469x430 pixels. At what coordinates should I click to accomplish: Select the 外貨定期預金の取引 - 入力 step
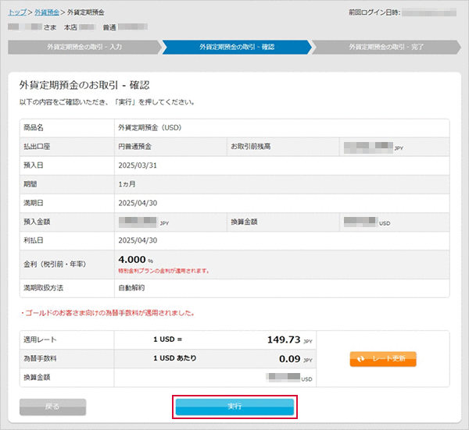pos(84,47)
